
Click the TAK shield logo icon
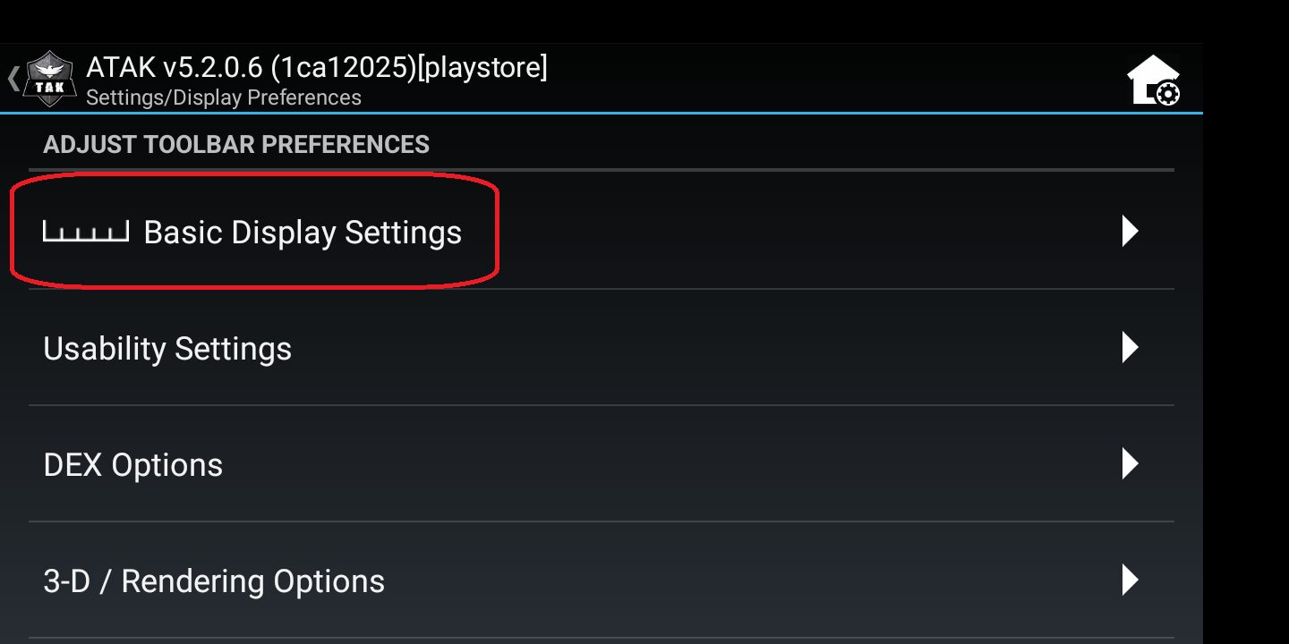point(50,80)
